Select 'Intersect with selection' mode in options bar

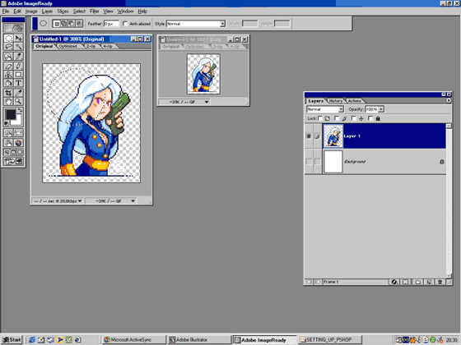click(x=79, y=24)
